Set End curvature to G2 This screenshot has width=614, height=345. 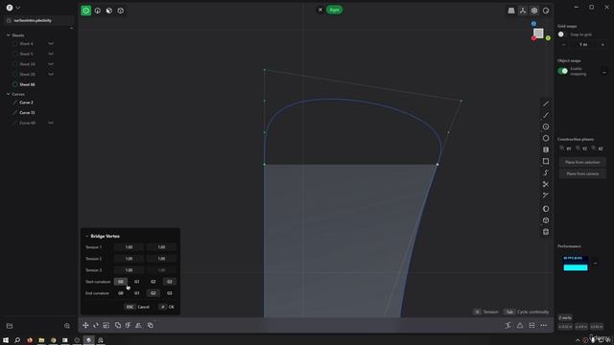coord(153,293)
